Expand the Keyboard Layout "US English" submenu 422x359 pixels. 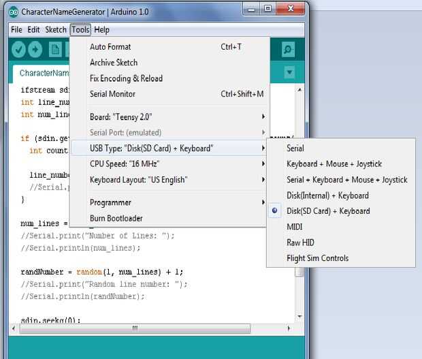click(169, 180)
